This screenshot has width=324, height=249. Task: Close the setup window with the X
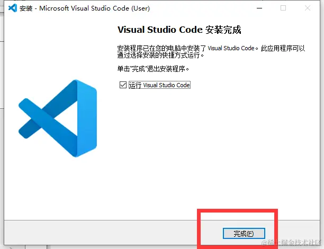[x=308, y=8]
